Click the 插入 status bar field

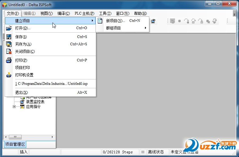[24, 152]
